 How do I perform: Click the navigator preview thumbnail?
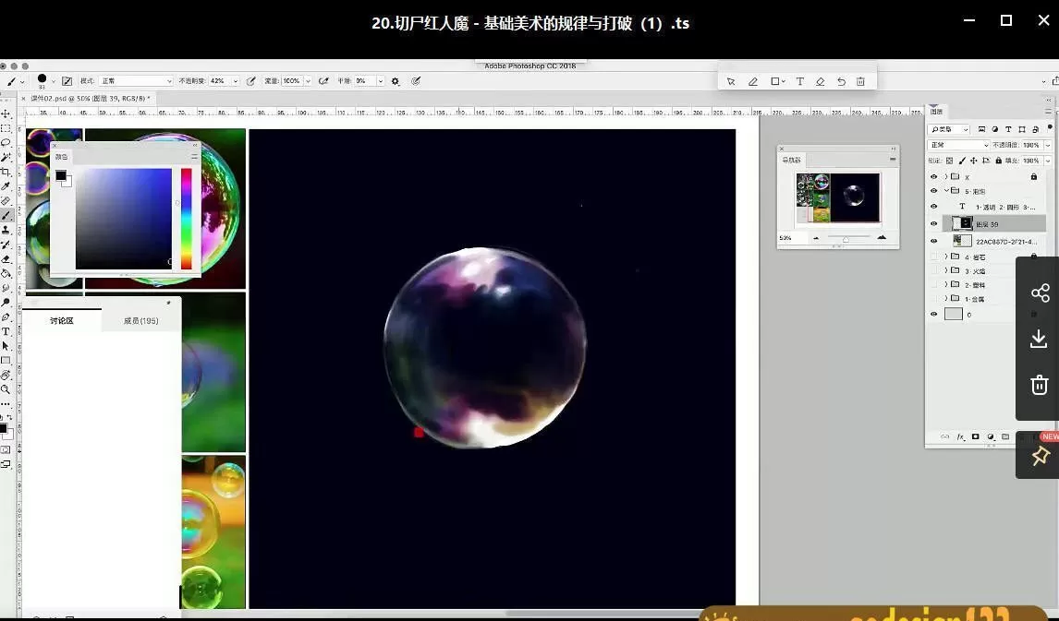point(837,197)
